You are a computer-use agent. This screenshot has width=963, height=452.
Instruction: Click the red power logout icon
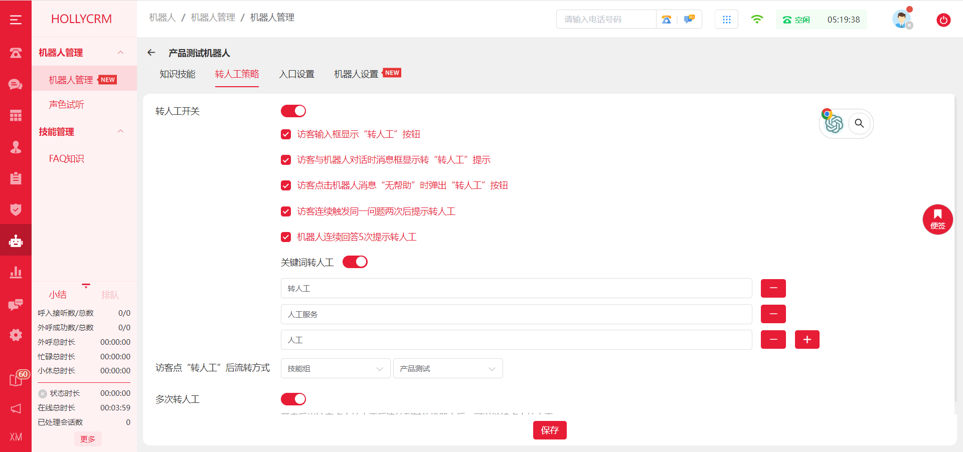click(943, 20)
